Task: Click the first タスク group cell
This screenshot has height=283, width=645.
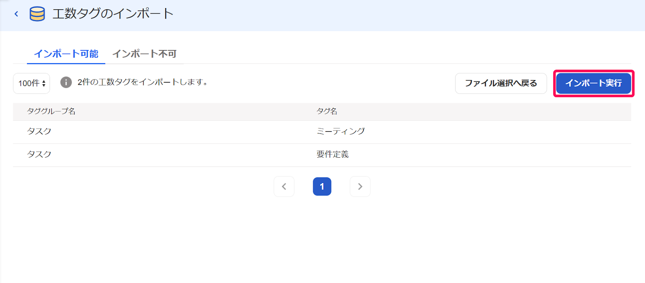Action: [x=39, y=131]
